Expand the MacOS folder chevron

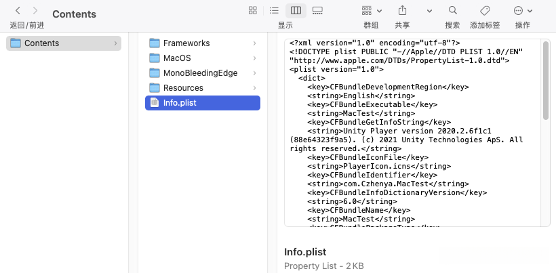pyautogui.click(x=254, y=58)
